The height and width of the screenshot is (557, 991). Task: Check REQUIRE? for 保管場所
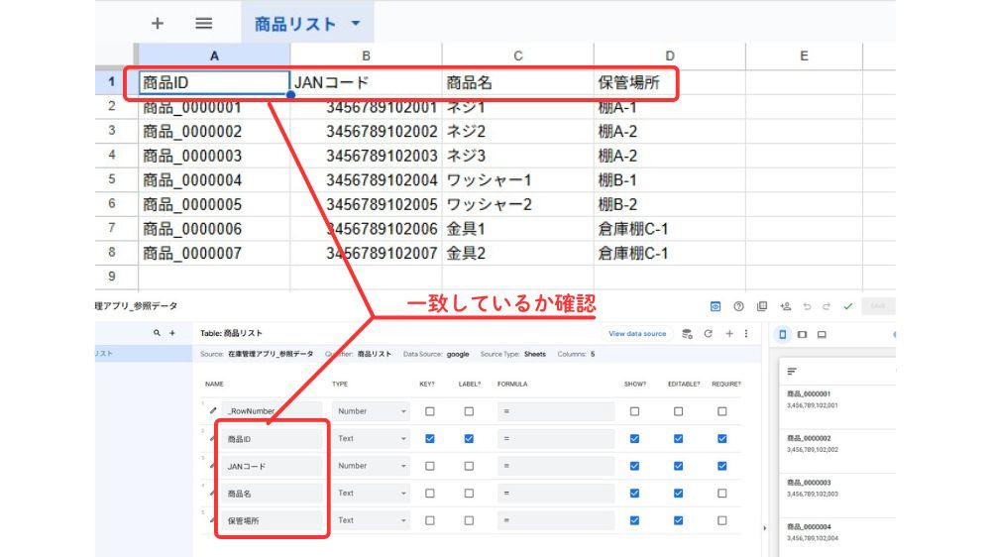click(x=722, y=520)
